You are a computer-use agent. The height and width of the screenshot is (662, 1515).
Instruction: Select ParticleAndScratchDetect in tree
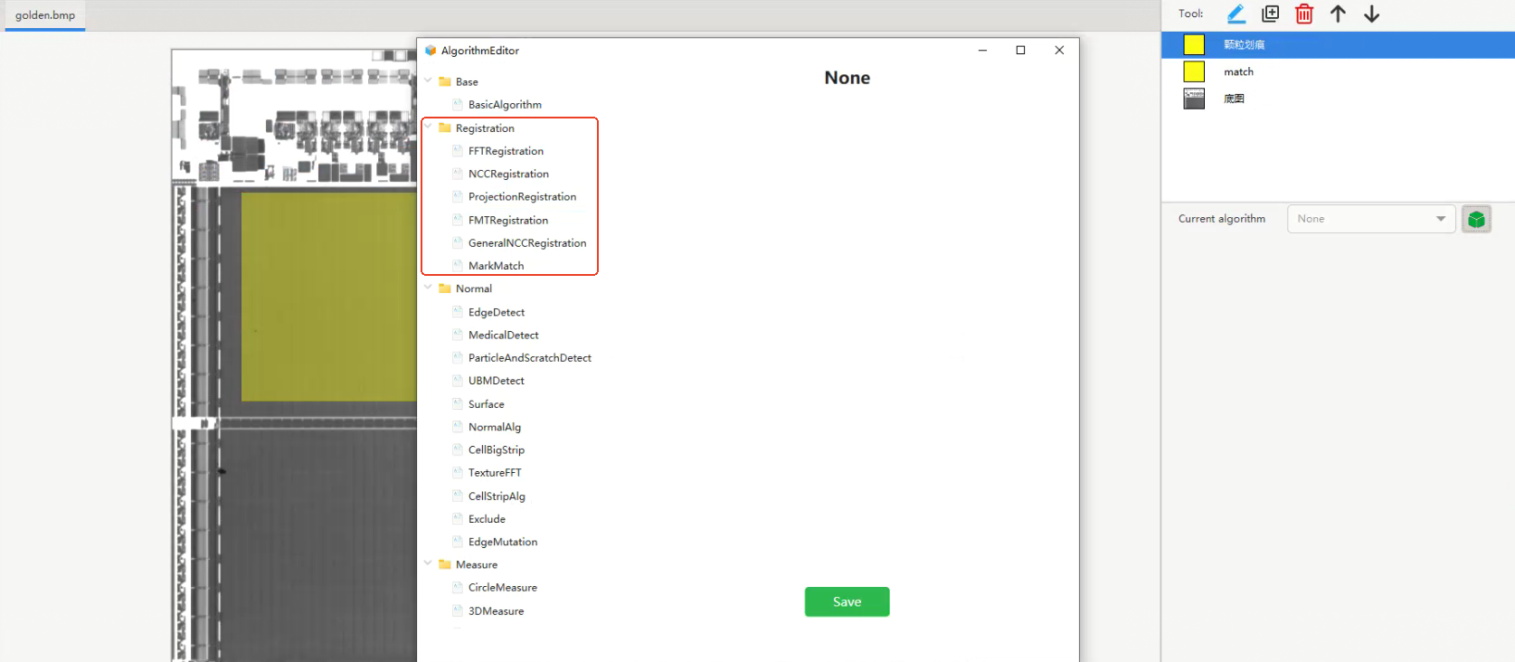pos(529,358)
